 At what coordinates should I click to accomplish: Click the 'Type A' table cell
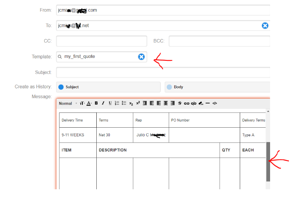point(253,135)
